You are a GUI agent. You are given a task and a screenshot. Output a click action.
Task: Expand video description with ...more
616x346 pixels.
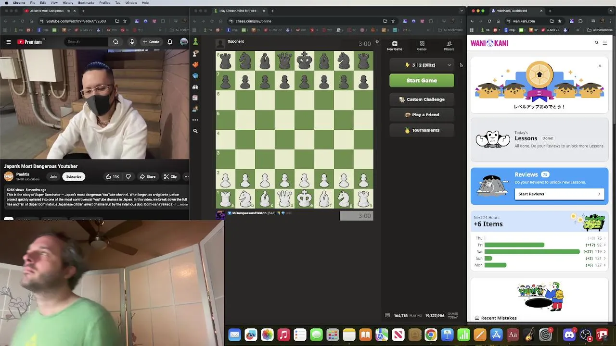(x=183, y=204)
